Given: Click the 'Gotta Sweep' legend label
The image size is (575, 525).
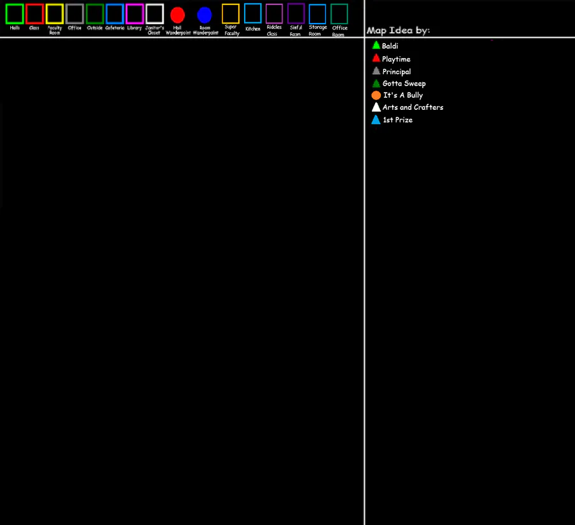Looking at the screenshot, I should [404, 84].
